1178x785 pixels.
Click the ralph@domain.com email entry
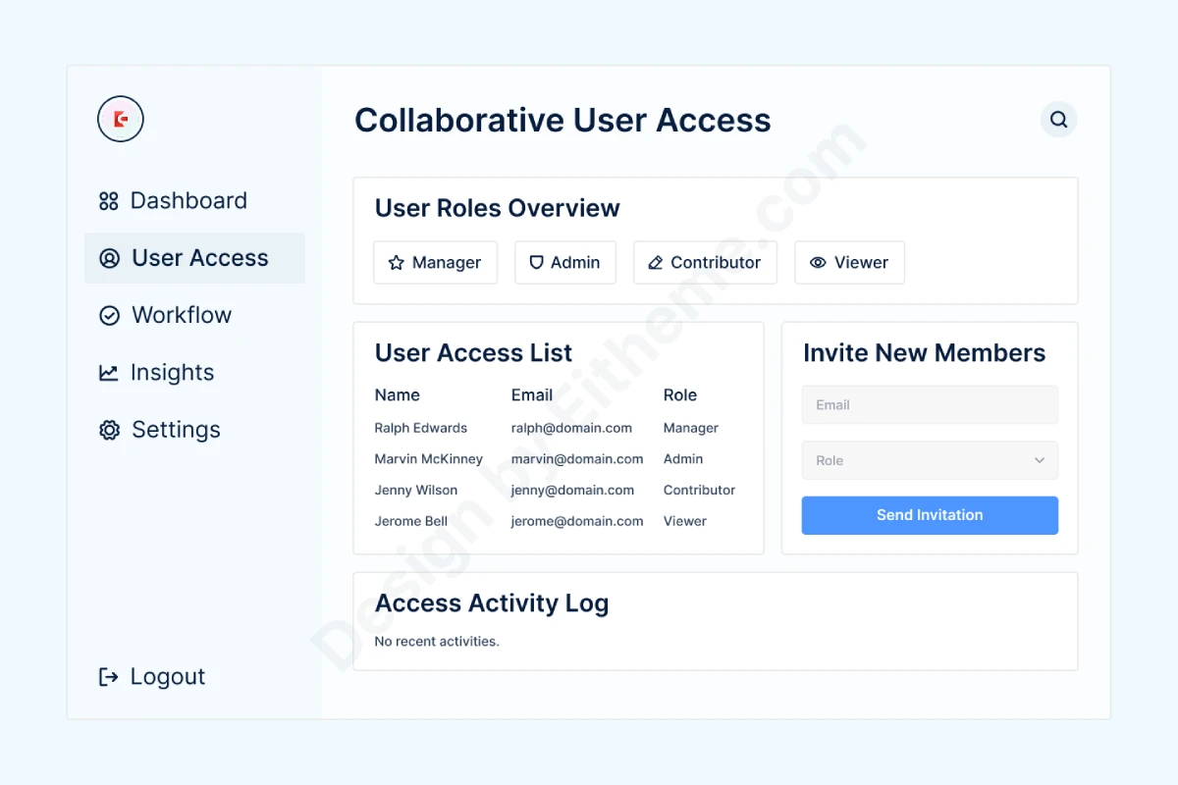pos(571,428)
